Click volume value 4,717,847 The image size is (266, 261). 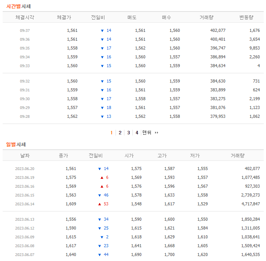(x=251, y=204)
